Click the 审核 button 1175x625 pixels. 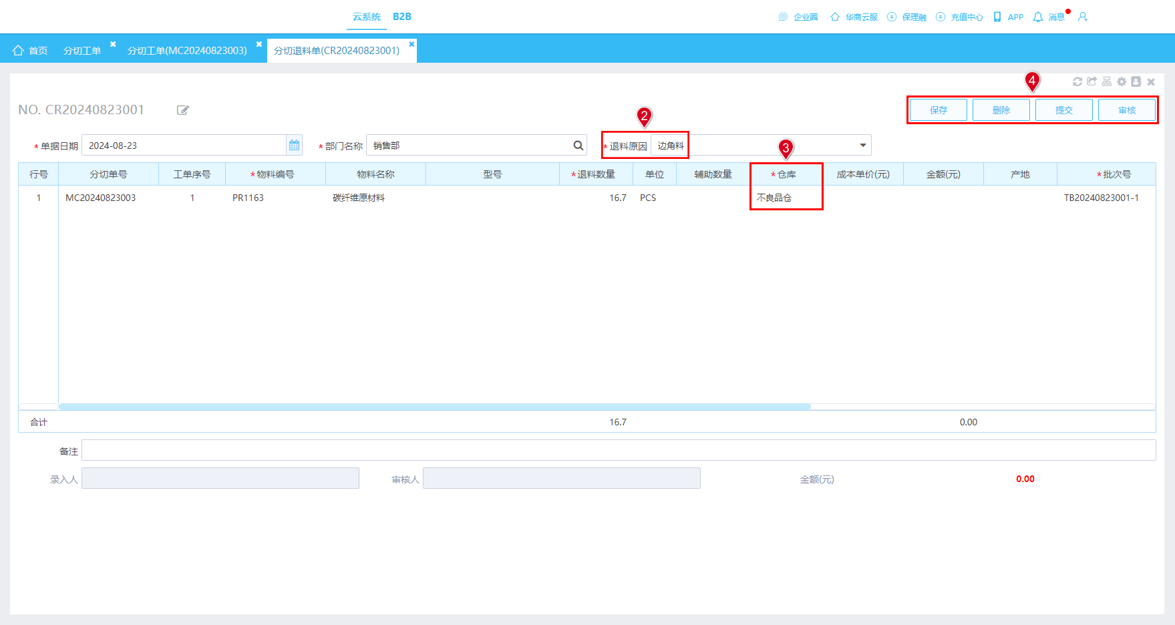click(1127, 110)
